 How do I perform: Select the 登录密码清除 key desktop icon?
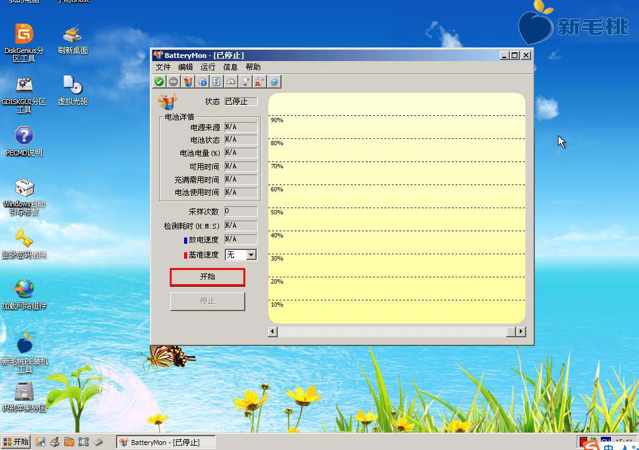[x=24, y=244]
